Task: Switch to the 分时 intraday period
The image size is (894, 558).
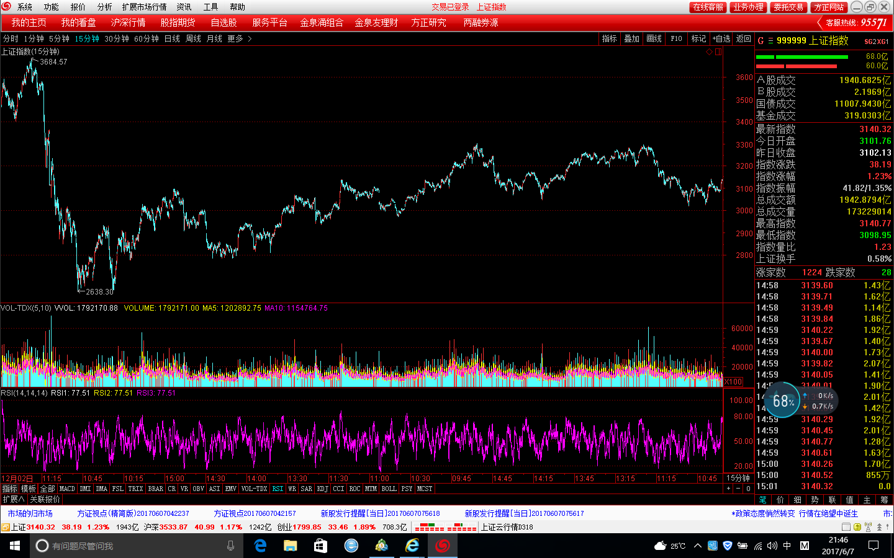Action: [11, 38]
